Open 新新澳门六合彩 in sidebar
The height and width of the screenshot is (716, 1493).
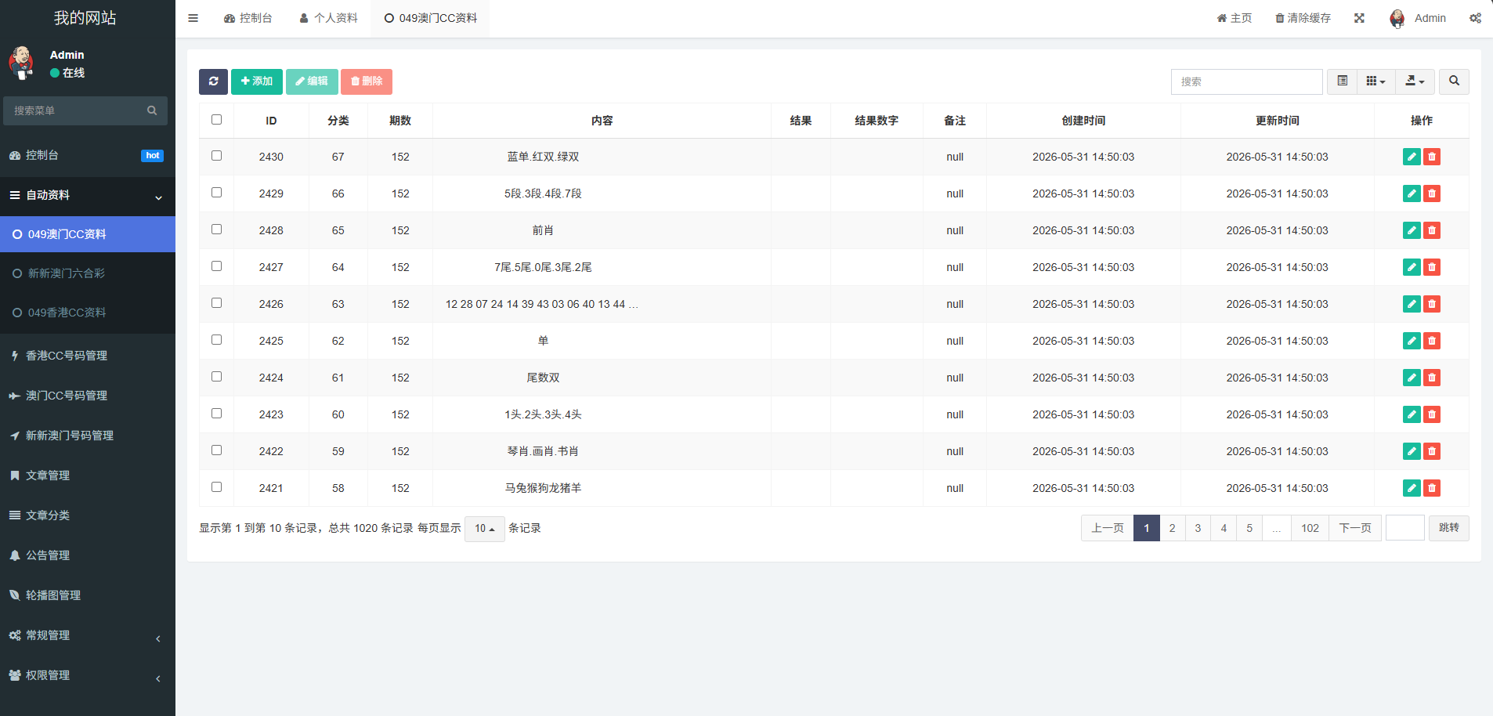point(88,273)
